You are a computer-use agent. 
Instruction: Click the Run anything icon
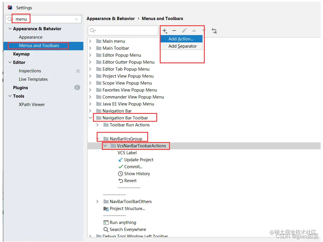pyautogui.click(x=106, y=223)
